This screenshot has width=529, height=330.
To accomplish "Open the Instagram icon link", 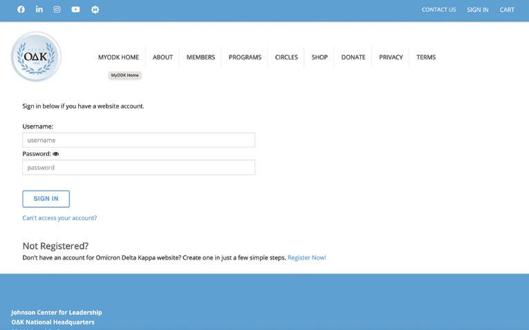I will 57,10.
